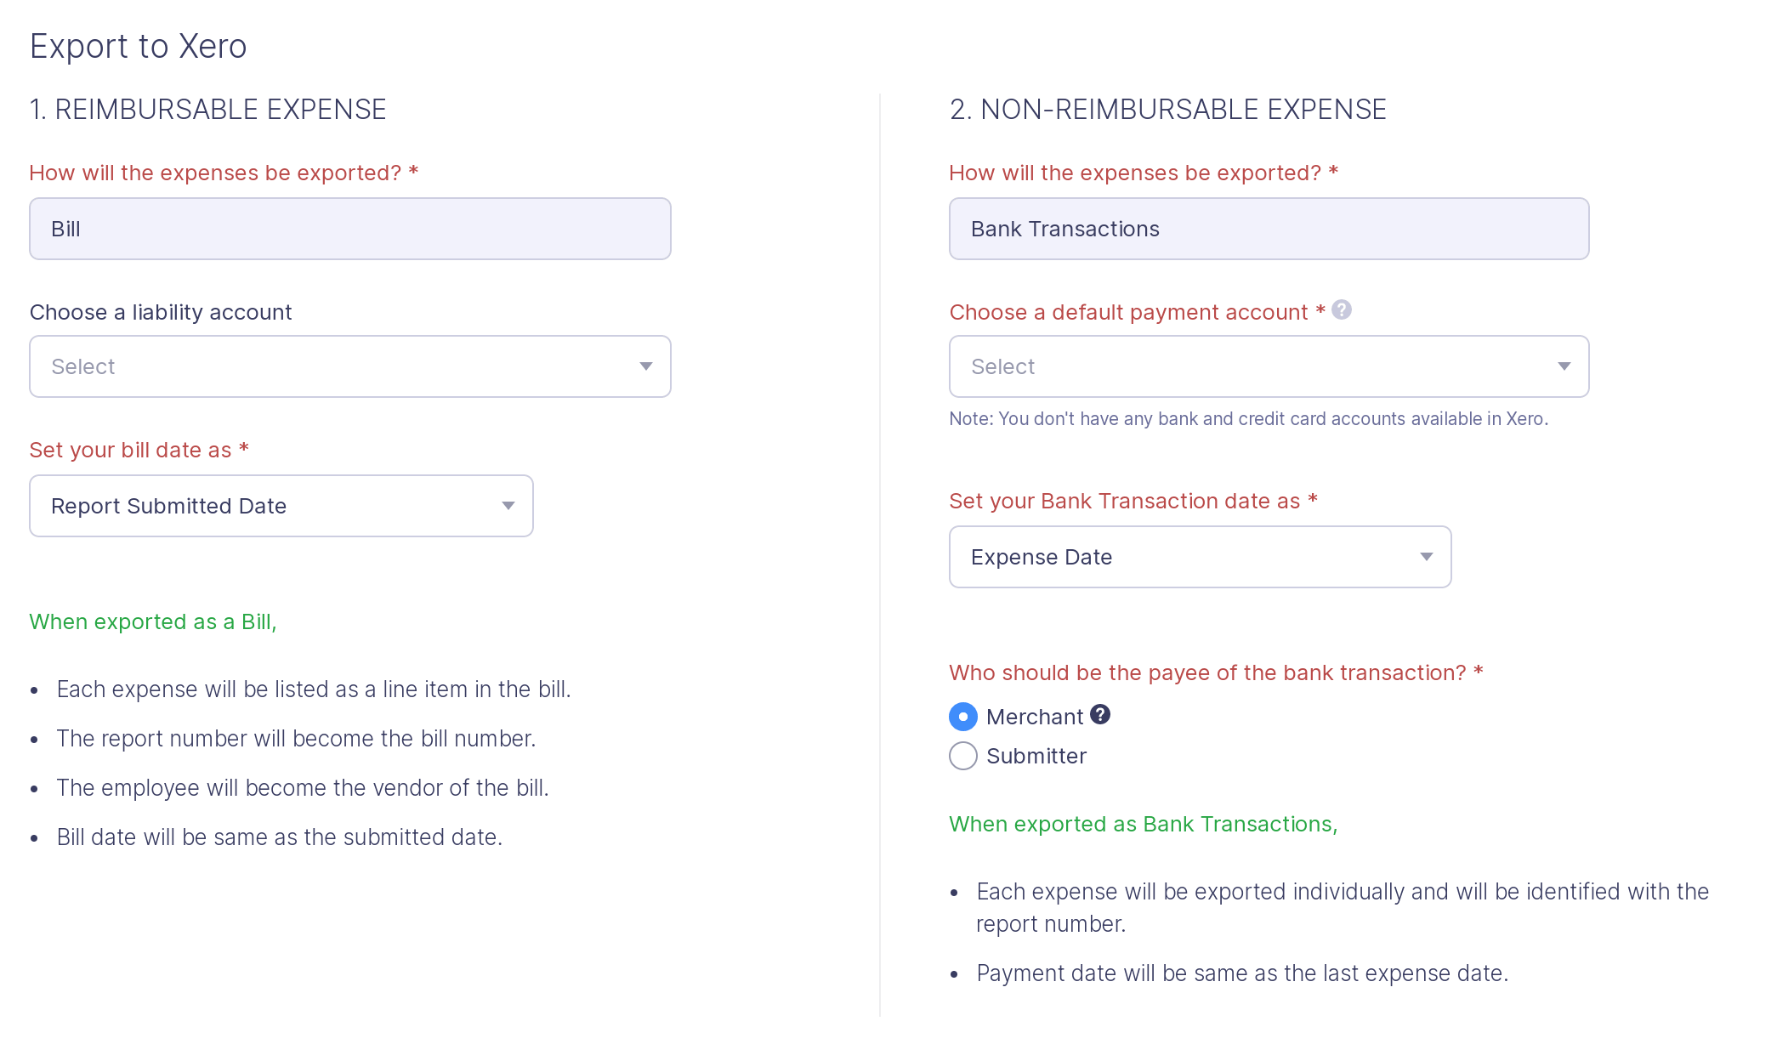Select Merchant as the bank transaction payee
The height and width of the screenshot is (1044, 1777).
coord(962,717)
